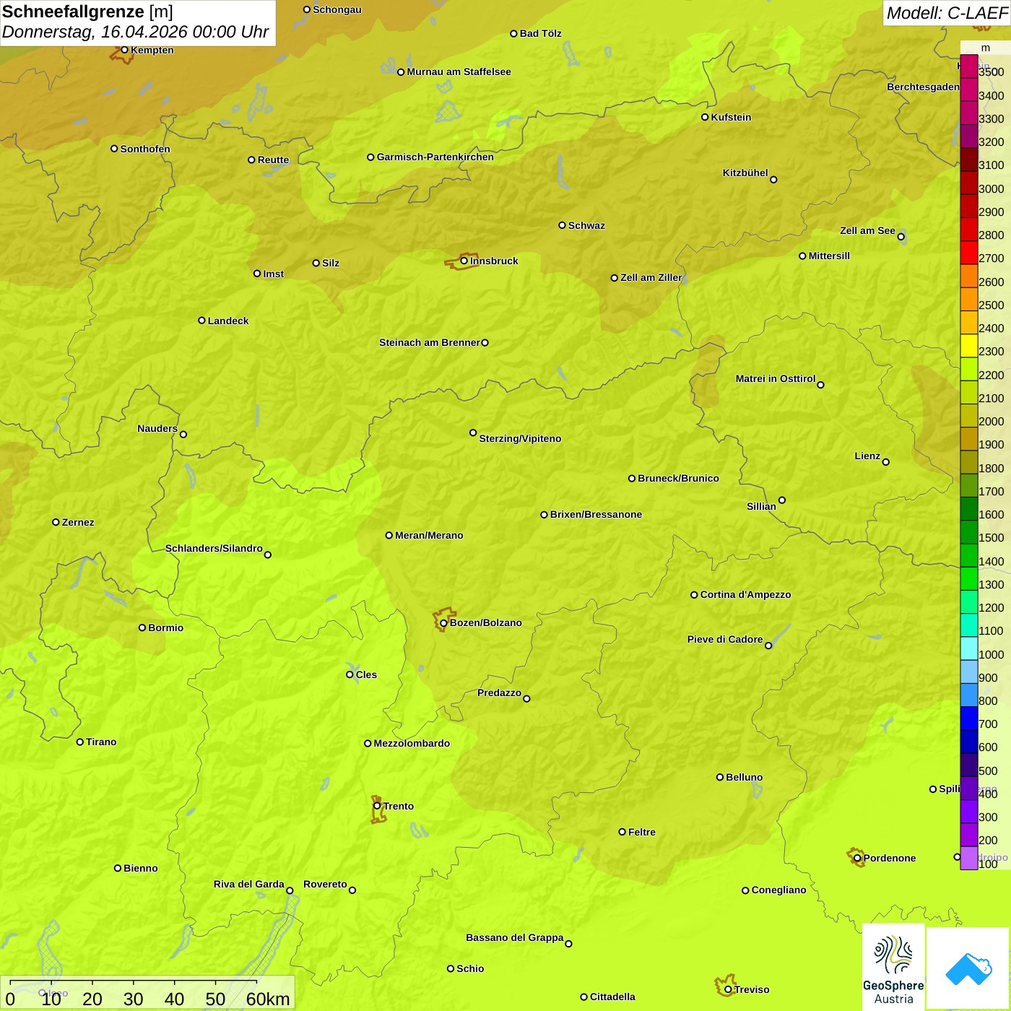This screenshot has width=1011, height=1011.
Task: Click the '3500' value on the legend
Action: click(992, 72)
